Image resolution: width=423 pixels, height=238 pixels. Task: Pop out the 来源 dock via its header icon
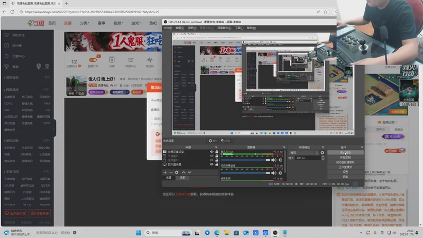click(216, 147)
